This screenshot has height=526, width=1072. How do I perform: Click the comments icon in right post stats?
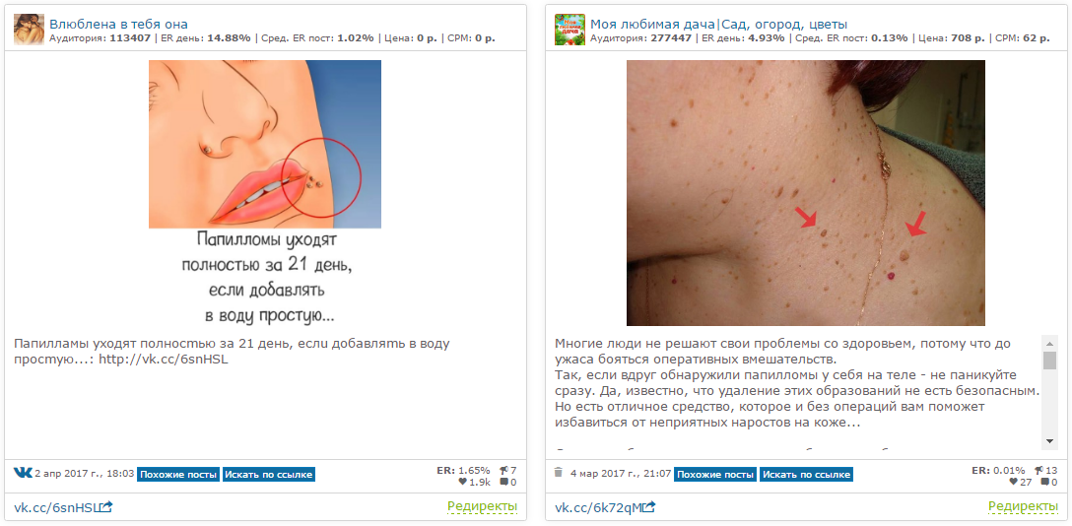1044,483
